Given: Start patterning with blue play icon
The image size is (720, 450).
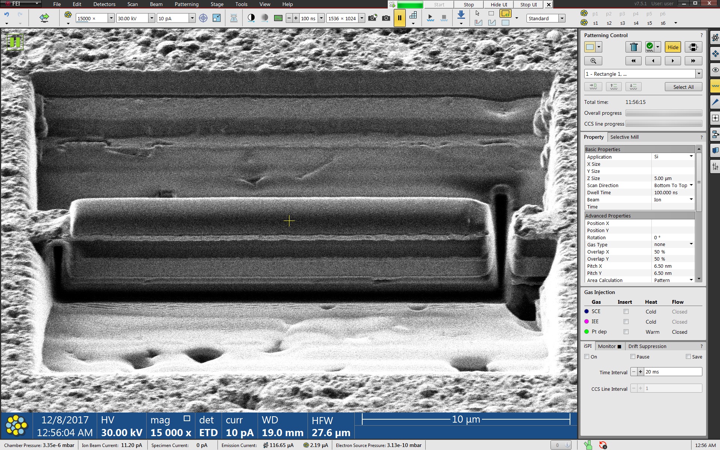Looking at the screenshot, I should point(430,18).
